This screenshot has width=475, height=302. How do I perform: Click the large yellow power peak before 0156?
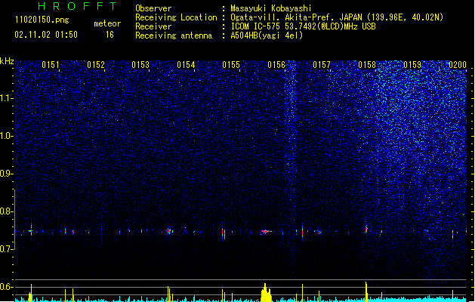(266, 293)
